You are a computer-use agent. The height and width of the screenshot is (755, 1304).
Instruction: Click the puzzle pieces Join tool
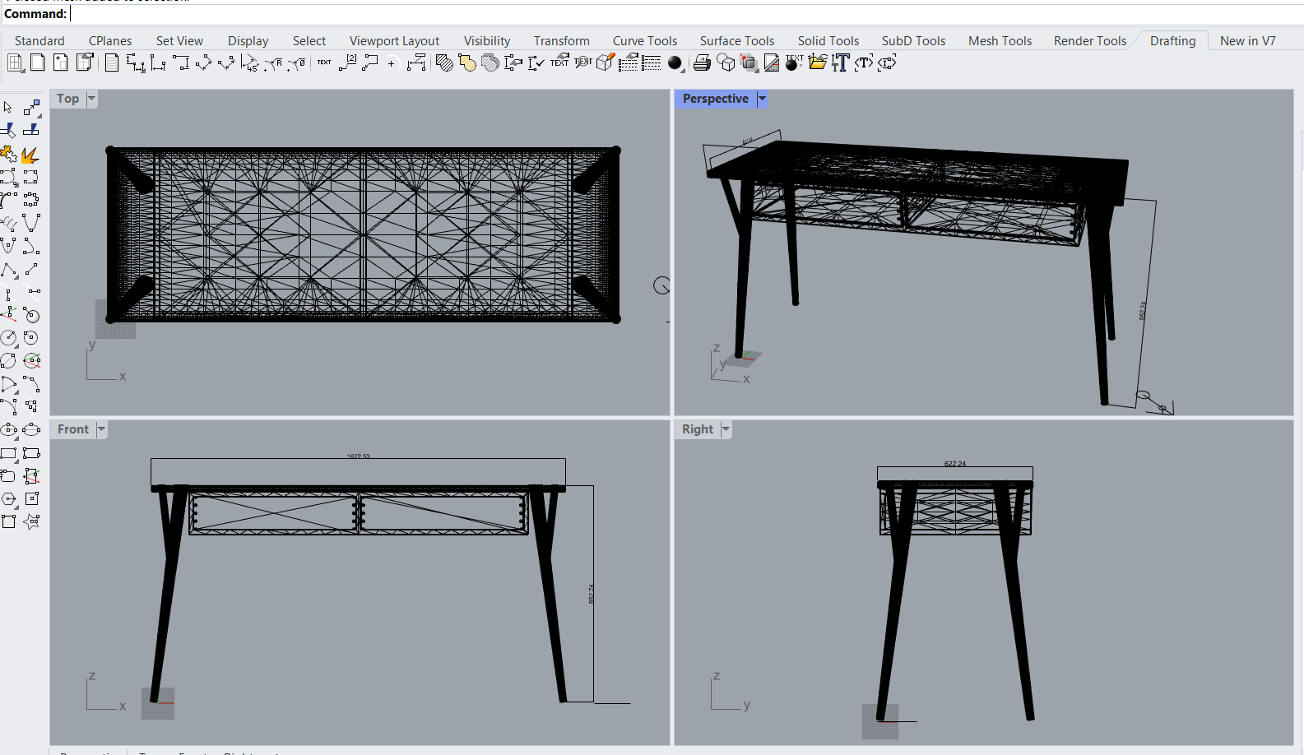tap(8, 155)
